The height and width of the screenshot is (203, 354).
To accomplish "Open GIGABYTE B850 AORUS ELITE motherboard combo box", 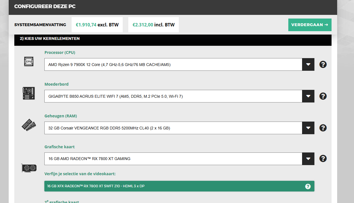I will pos(179,96).
